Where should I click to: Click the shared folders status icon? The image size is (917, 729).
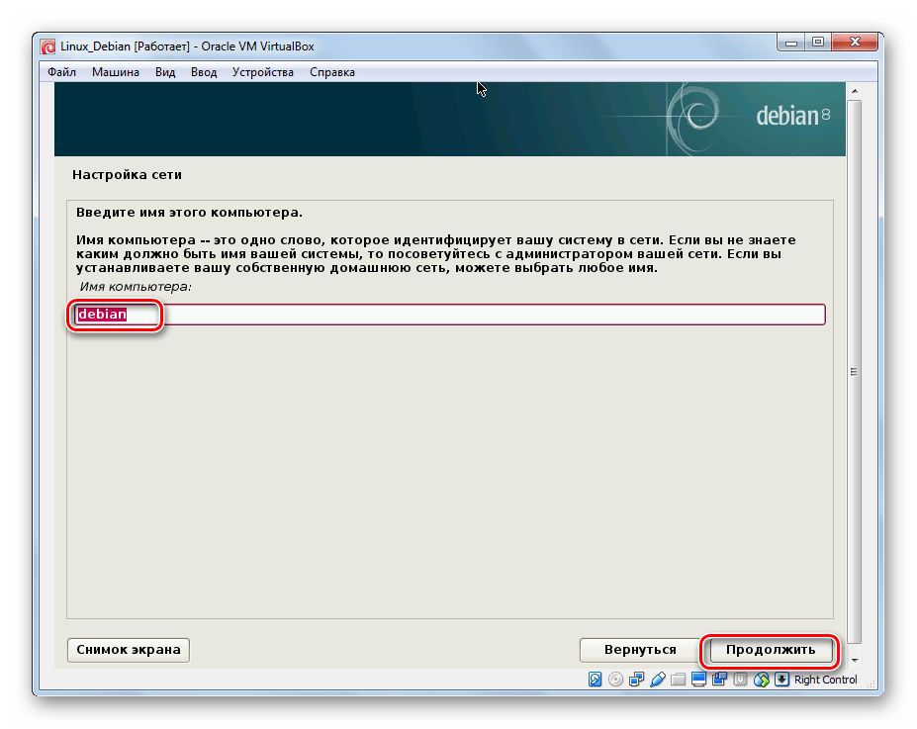pyautogui.click(x=678, y=680)
